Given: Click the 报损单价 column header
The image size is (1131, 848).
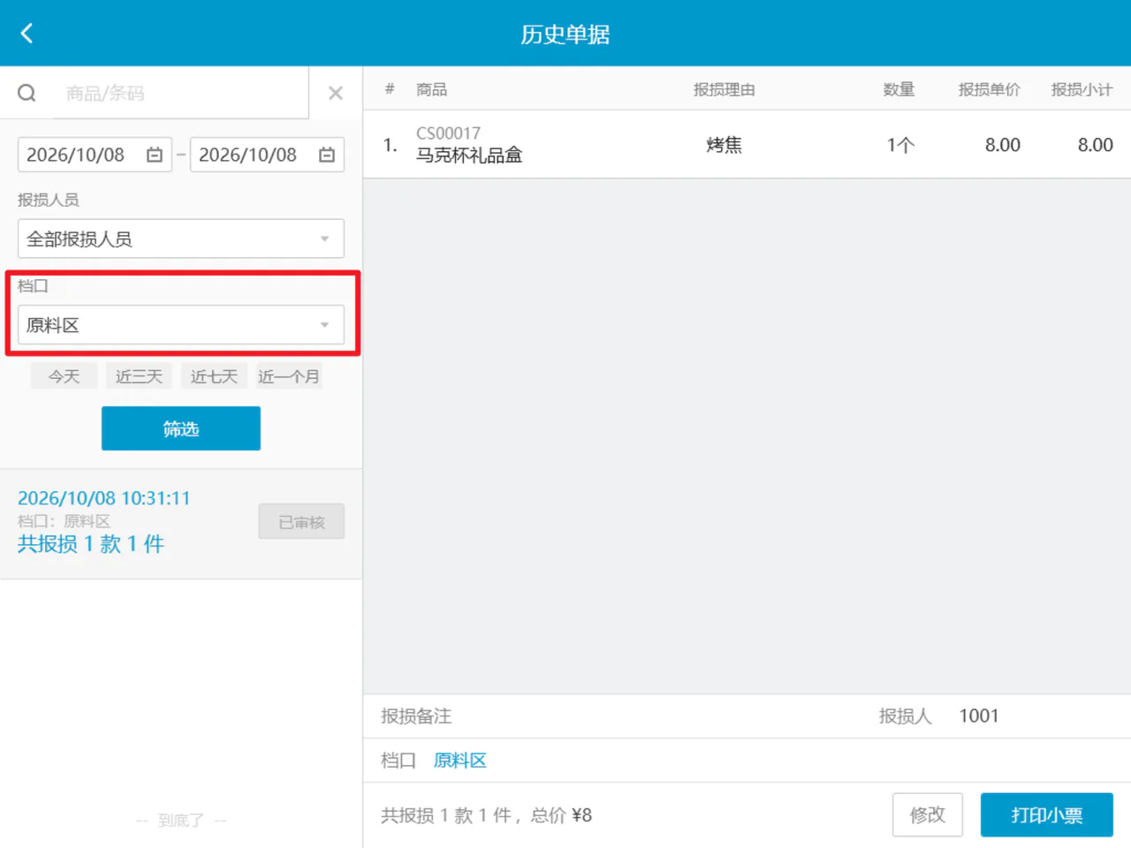Looking at the screenshot, I should pos(989,89).
